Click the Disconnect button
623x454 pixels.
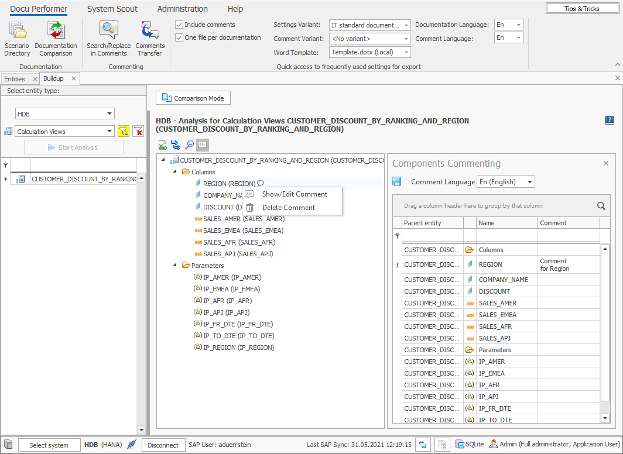163,445
